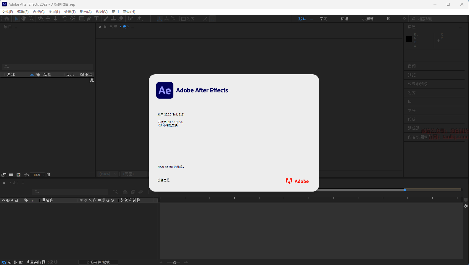Select the Zoom magnifier tool
Image resolution: width=469 pixels, height=265 pixels.
31,19
